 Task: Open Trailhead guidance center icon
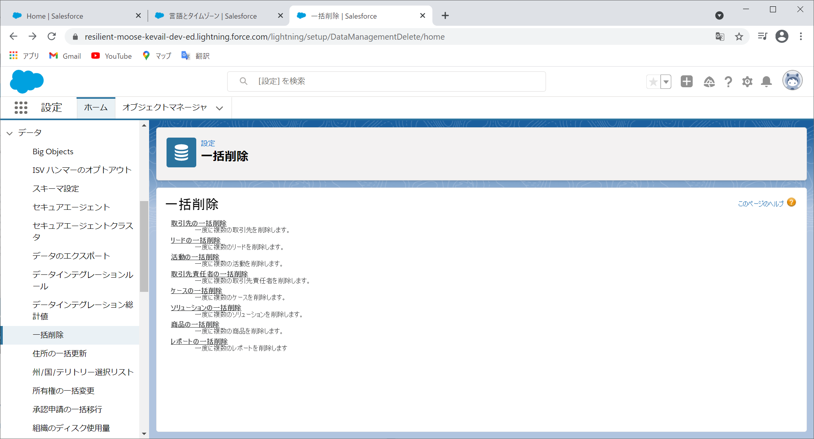[709, 82]
